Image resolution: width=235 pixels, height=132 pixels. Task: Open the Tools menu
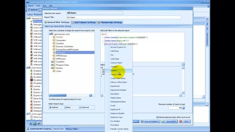click(38, 6)
